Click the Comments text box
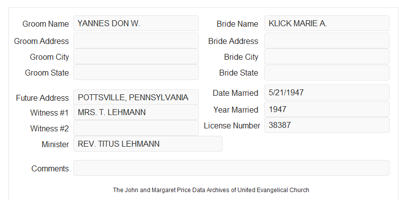399x200 pixels. pos(231,168)
